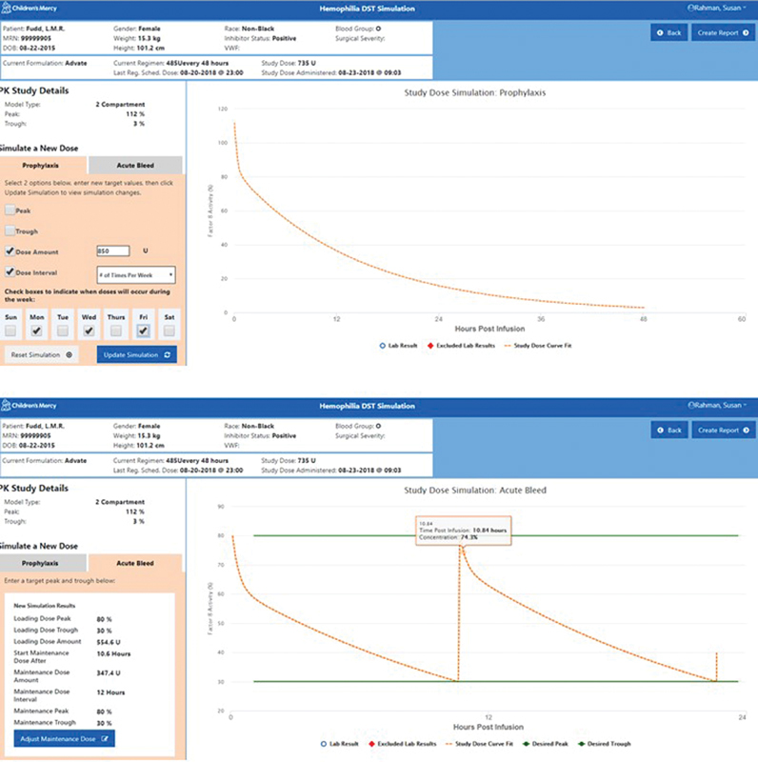Toggle the Desired Peak legend entry
The height and width of the screenshot is (762, 758).
pyautogui.click(x=546, y=744)
